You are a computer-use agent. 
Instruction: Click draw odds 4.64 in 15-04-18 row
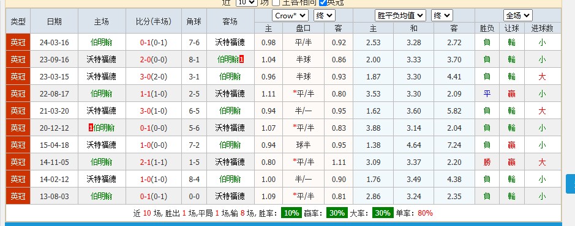coord(414,145)
